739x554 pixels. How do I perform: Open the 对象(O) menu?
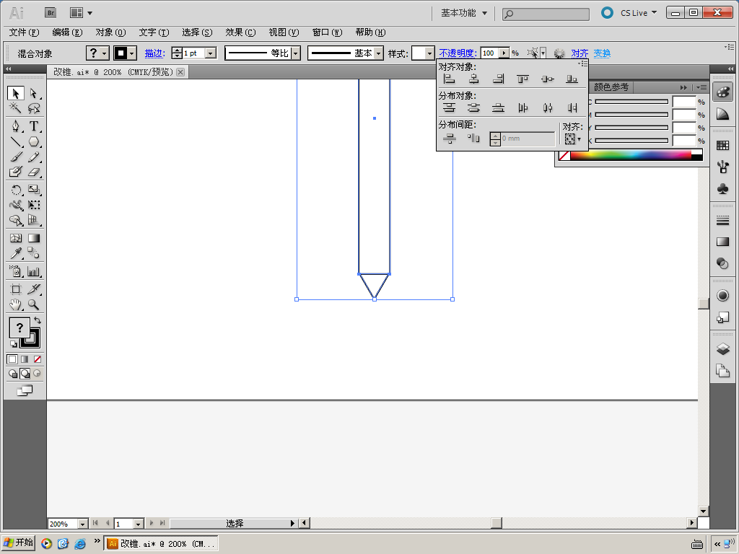tap(110, 32)
